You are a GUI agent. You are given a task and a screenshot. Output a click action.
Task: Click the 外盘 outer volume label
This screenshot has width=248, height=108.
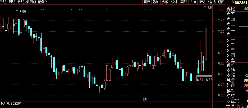coord(231,85)
